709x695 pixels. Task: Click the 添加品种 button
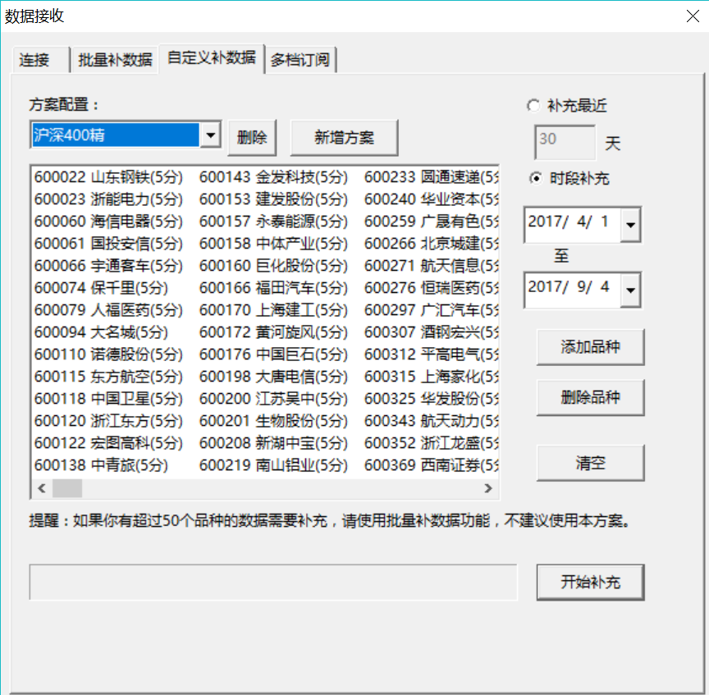pyautogui.click(x=590, y=347)
